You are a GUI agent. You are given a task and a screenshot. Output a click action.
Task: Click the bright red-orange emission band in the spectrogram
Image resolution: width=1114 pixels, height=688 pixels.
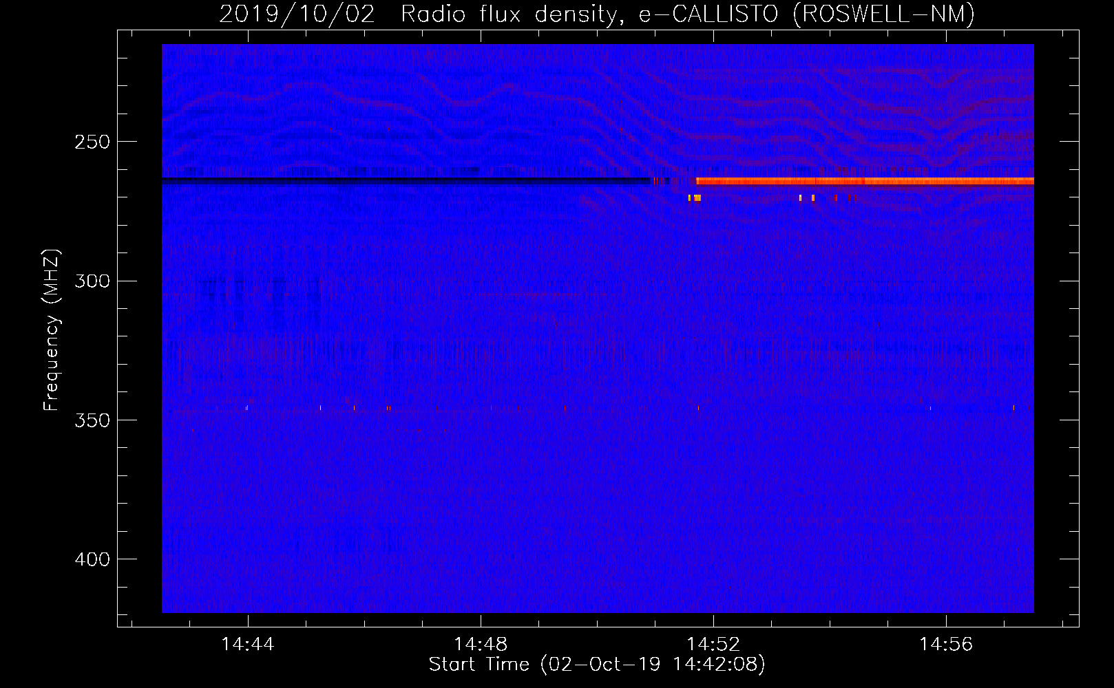[x=865, y=181]
